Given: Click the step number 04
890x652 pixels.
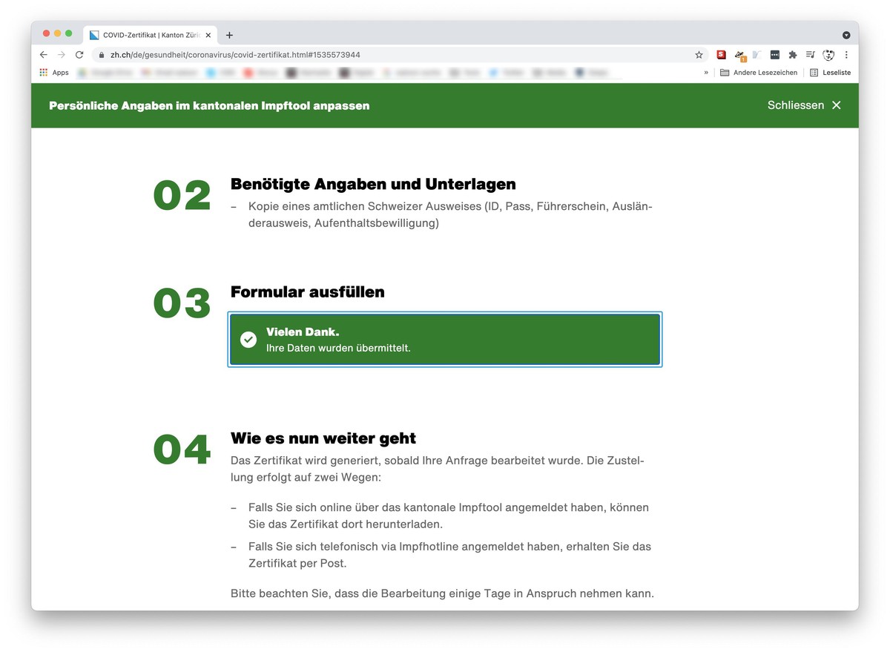Looking at the screenshot, I should [x=182, y=450].
